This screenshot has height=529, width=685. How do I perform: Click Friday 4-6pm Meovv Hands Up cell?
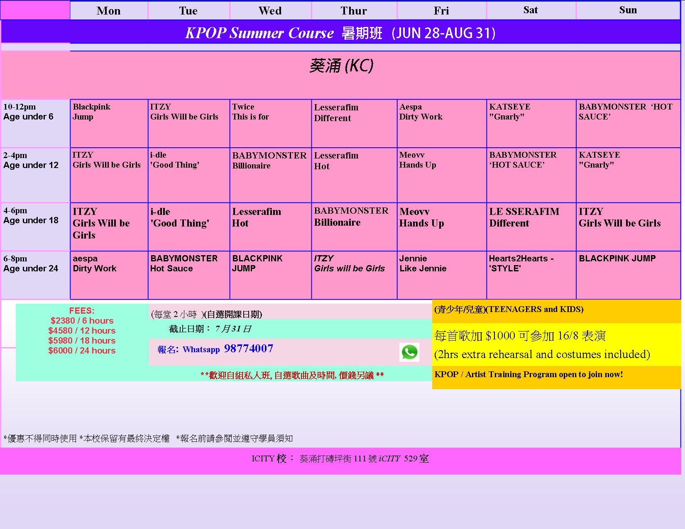pos(442,227)
